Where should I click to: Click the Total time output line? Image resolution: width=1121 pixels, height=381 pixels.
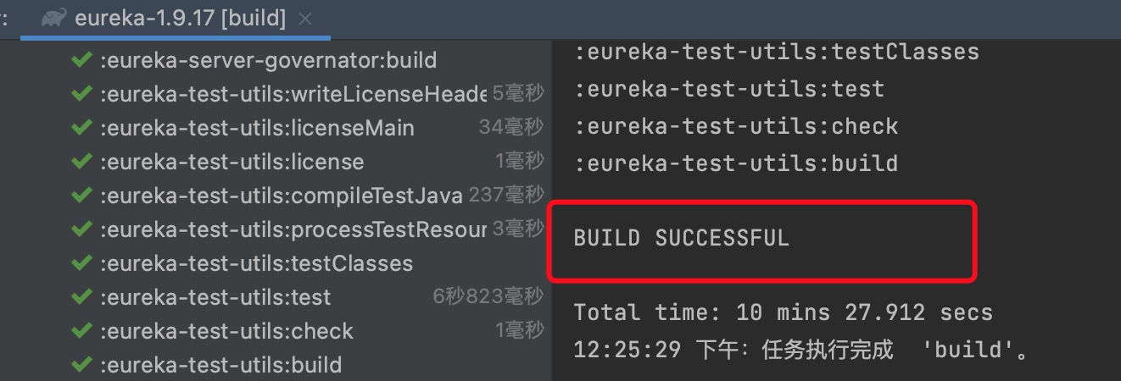click(783, 312)
